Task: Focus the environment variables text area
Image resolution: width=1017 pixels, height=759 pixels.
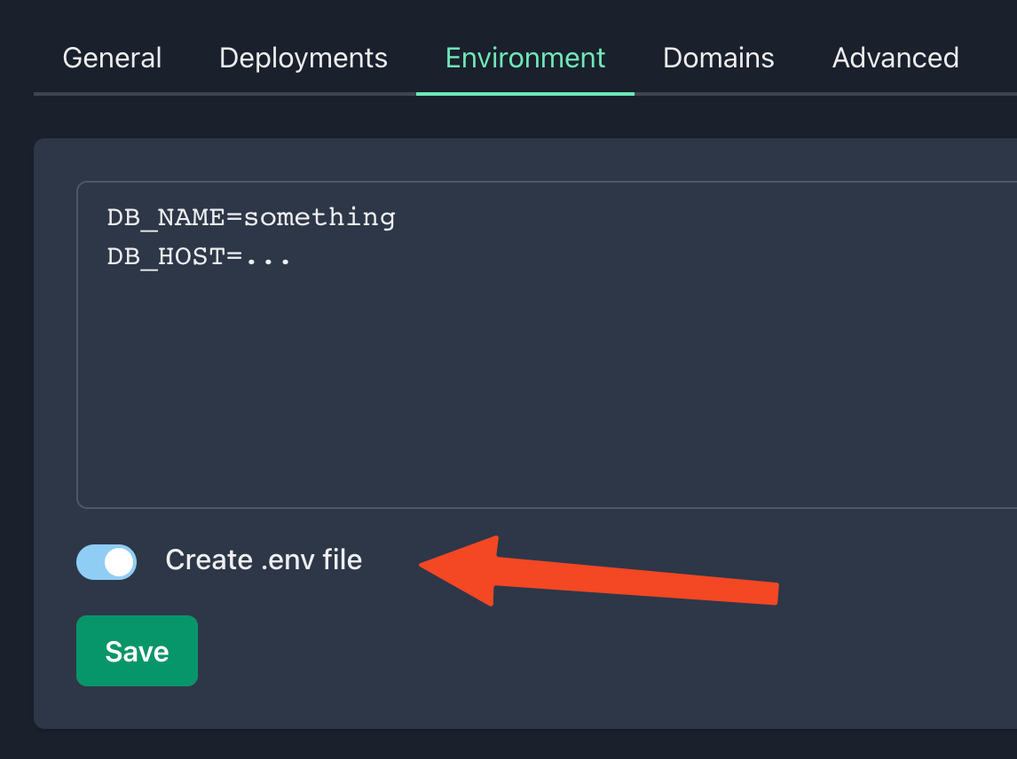Action: [x=547, y=345]
